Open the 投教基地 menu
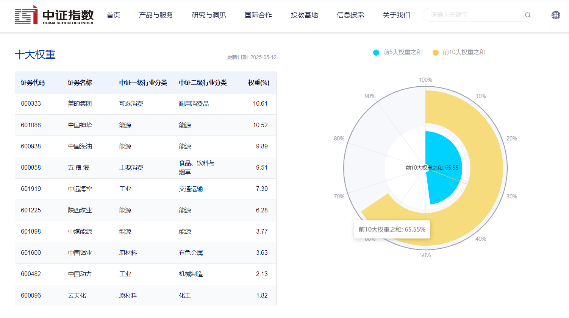This screenshot has width=569, height=318. 304,15
